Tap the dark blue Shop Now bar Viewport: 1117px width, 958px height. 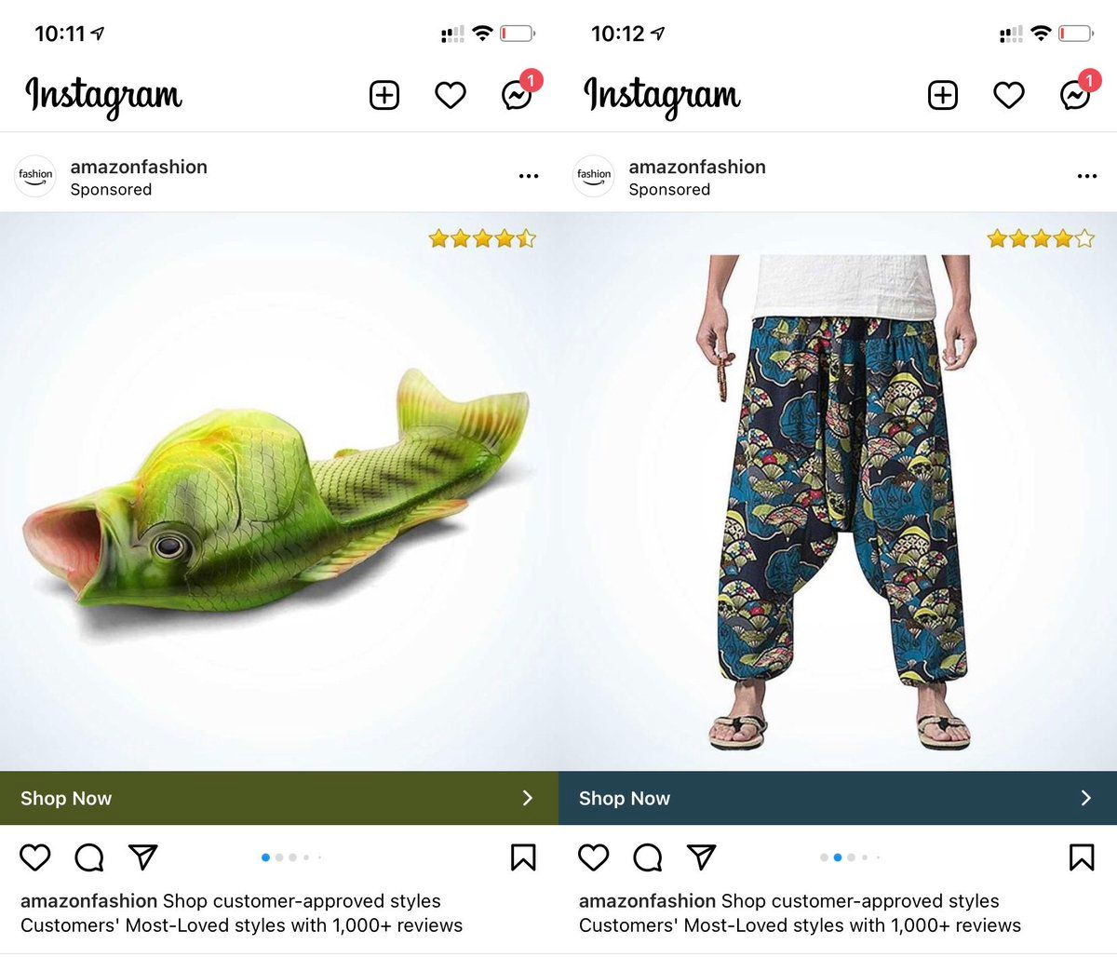pyautogui.click(x=838, y=798)
